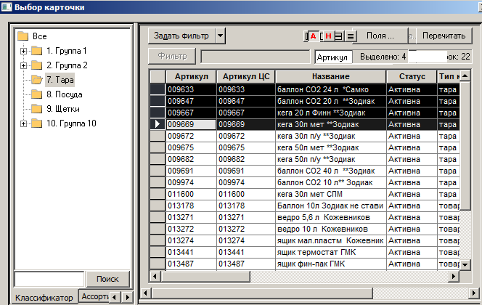
Task: Click name cell баллон СО2 40 л **Зодиак
Action: point(331,171)
